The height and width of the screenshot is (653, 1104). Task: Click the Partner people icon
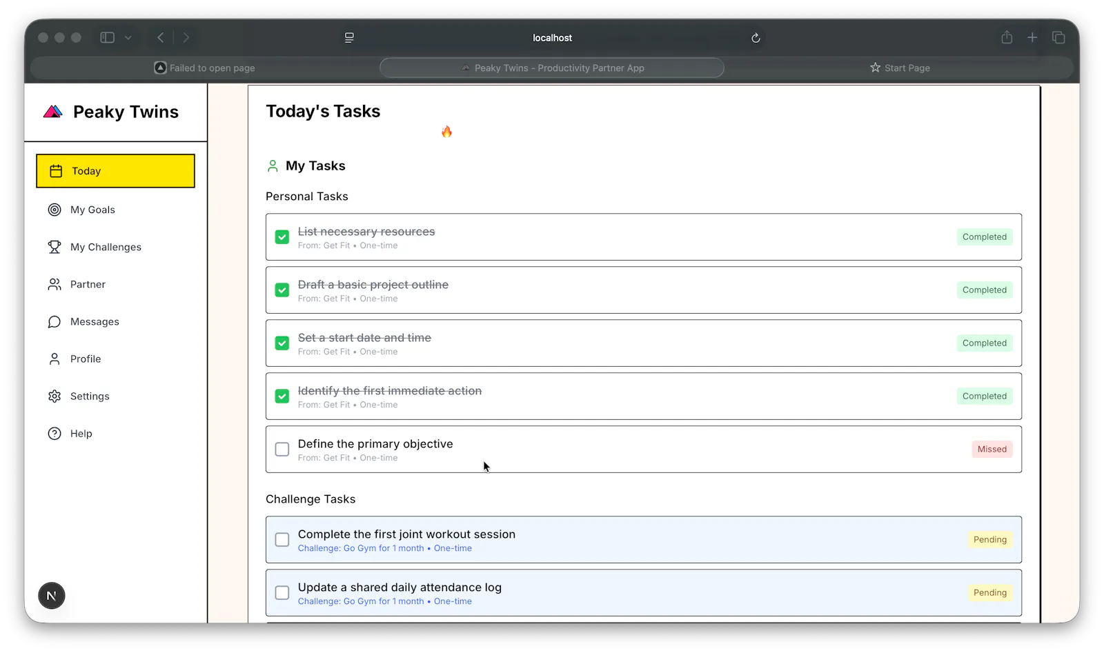tap(55, 284)
